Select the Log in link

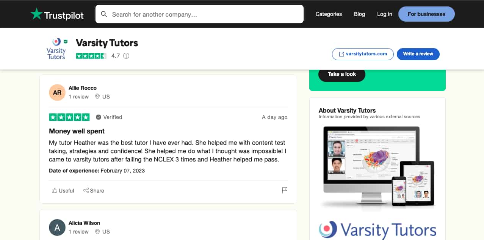pyautogui.click(x=385, y=14)
